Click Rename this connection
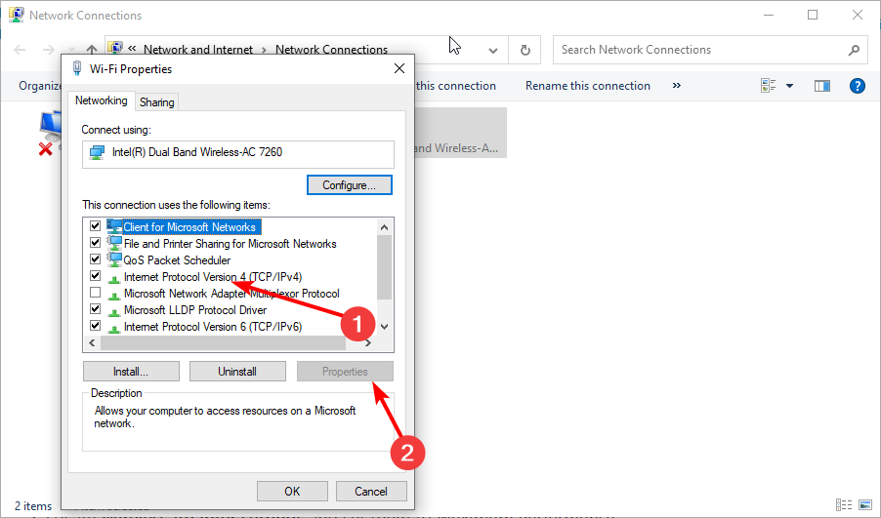Viewport: 881px width, 518px height. pyautogui.click(x=588, y=86)
